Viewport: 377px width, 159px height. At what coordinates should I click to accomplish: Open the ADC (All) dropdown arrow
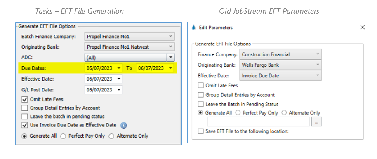(171, 57)
